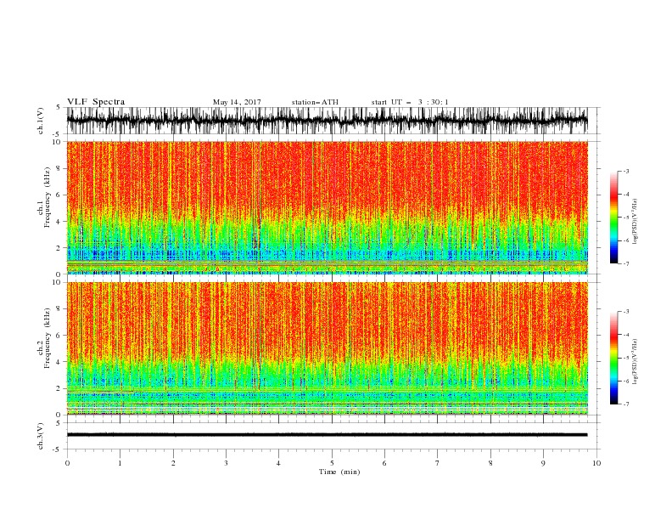Click the ch.2 spectrogram plot
Image resolution: width=672 pixels, height=520 pixels.
click(x=327, y=348)
